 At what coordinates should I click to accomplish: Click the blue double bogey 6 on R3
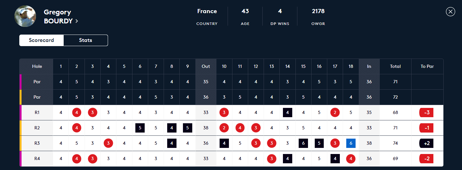coord(351,143)
